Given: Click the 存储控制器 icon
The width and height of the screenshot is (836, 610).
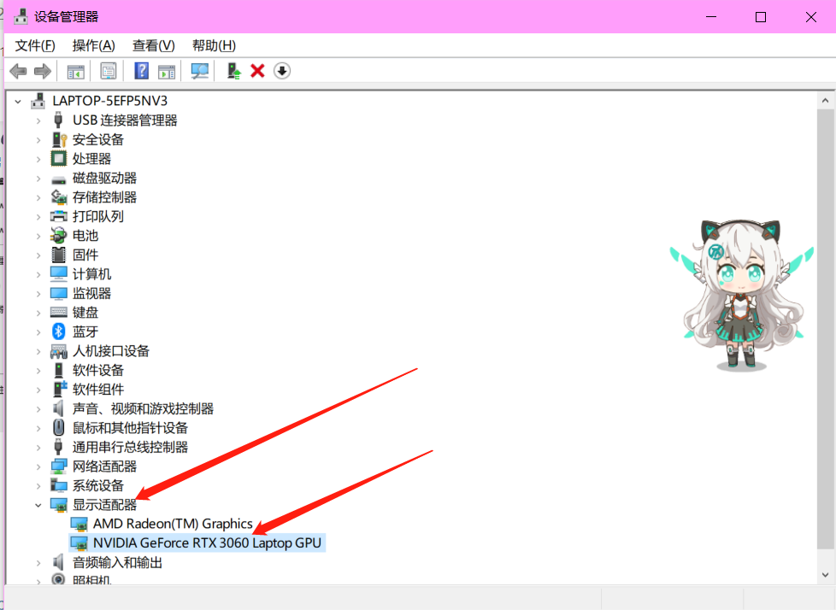Looking at the screenshot, I should (59, 197).
